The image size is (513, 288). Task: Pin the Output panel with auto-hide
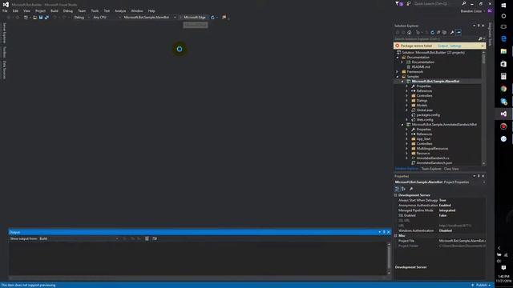[x=384, y=232]
